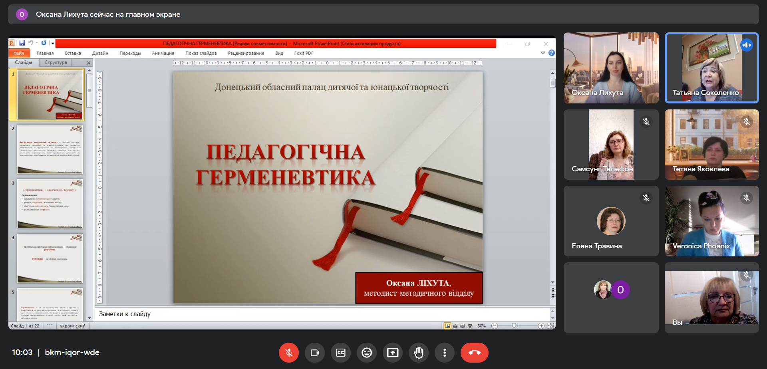The height and width of the screenshot is (369, 767).
Task: Raise hand in the meeting
Action: [x=419, y=353]
